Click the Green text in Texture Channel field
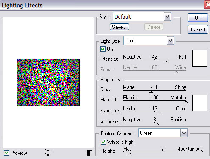 146,133
